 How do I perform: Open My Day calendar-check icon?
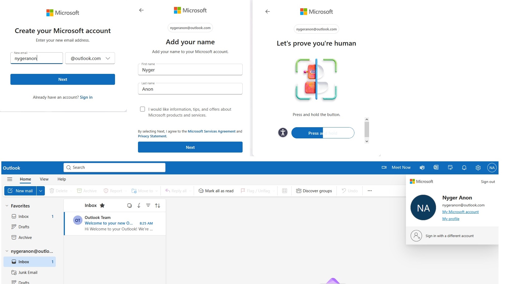[450, 167]
